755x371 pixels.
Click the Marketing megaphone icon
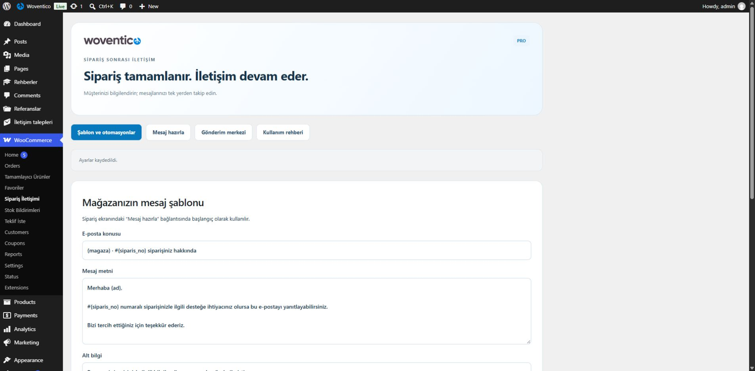(x=7, y=342)
